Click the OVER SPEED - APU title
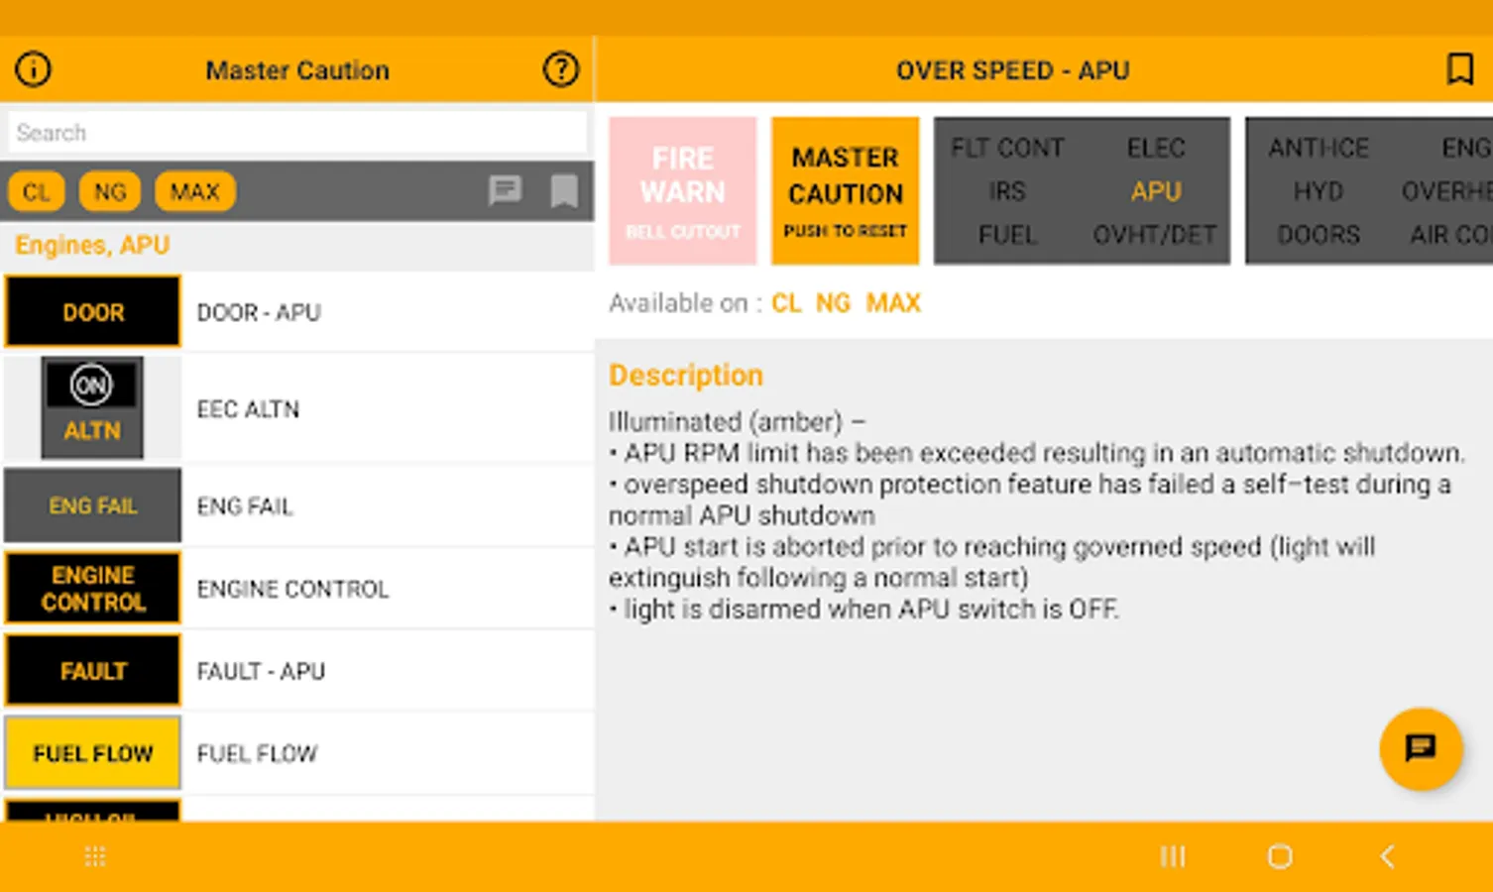The width and height of the screenshot is (1493, 892). pos(1013,70)
